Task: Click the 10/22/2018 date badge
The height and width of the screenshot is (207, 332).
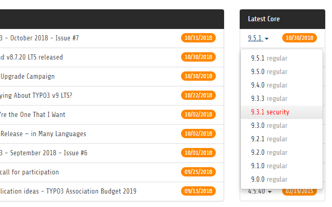Action: [198, 95]
